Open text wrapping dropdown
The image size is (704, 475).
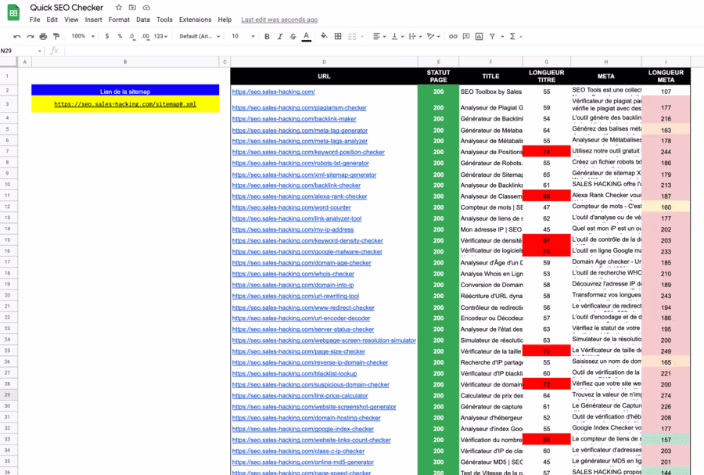coord(415,36)
